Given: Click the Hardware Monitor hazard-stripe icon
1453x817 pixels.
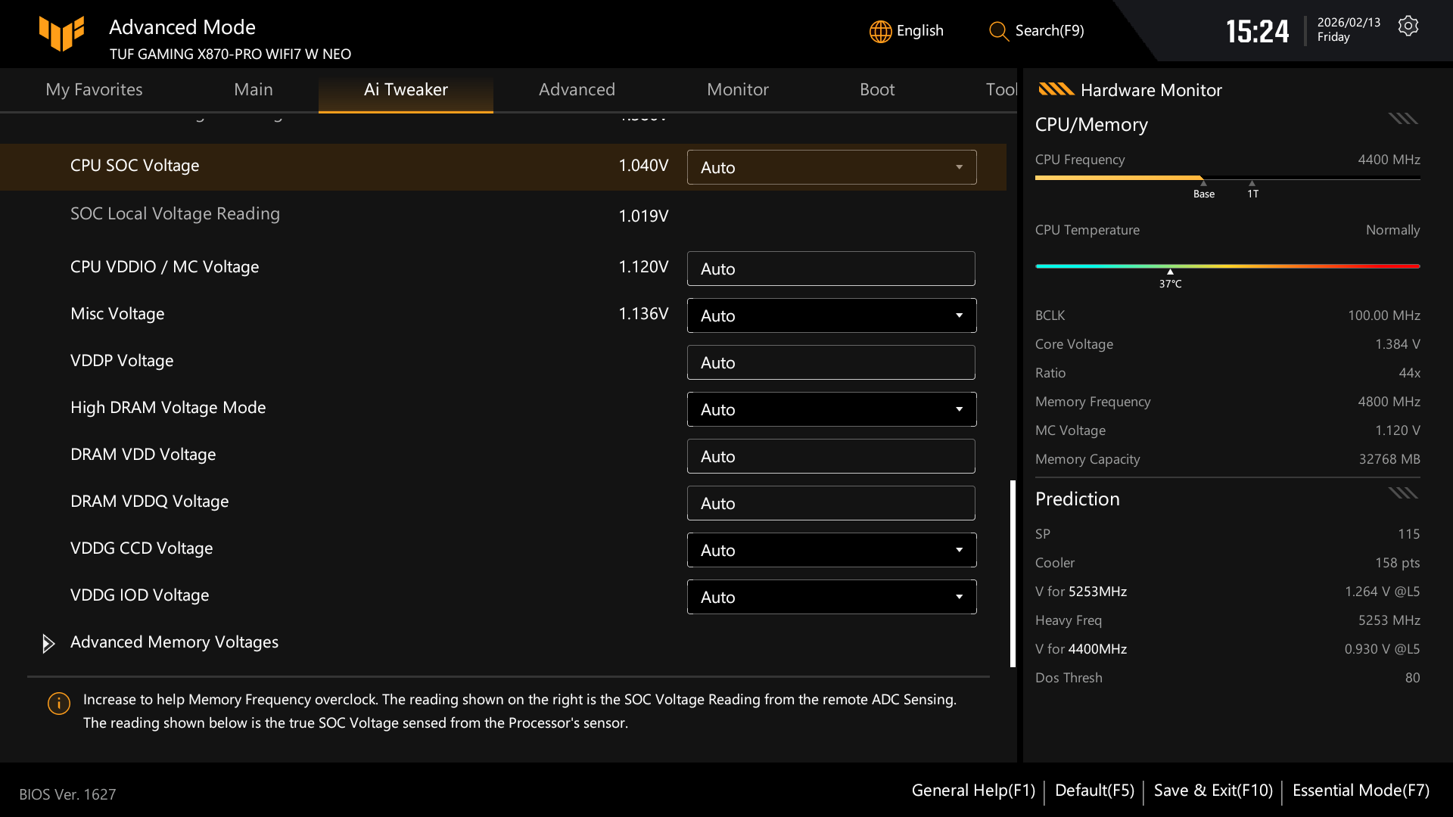Looking at the screenshot, I should pos(1056,89).
